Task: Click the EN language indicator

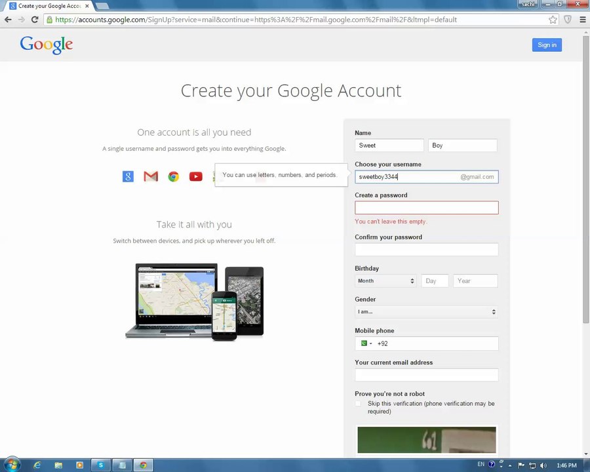Action: [481, 464]
